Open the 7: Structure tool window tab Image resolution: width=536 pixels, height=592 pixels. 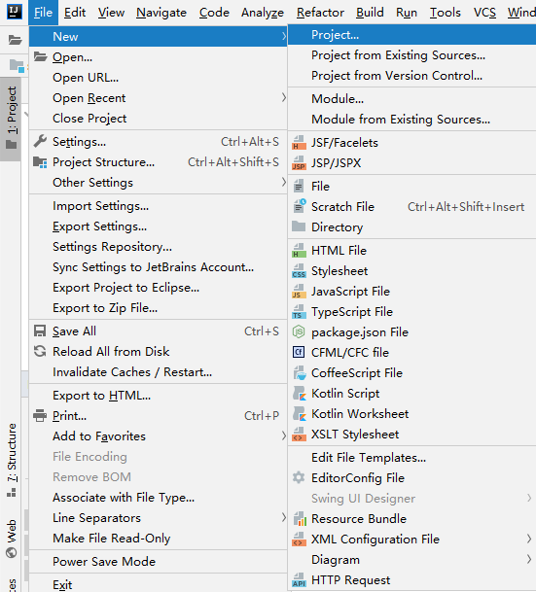pyautogui.click(x=12, y=460)
